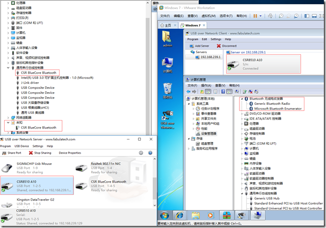Viewport: 326px width, 228px height.
Task: Collapse the universal serial bus controllers node
Action: pos(8,67)
